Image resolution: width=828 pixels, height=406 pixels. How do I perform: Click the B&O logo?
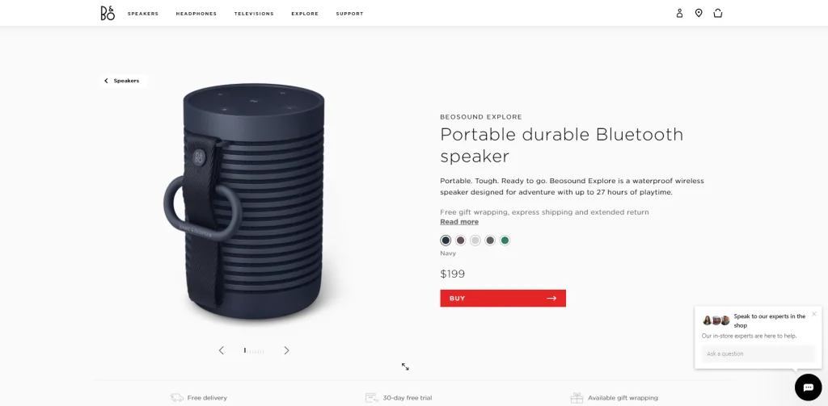pyautogui.click(x=108, y=13)
